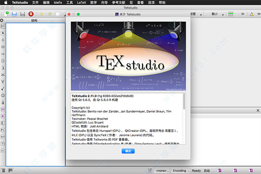Click the 'TeXstudio 2.11.0' version text
The height and width of the screenshot is (174, 261).
click(84, 96)
